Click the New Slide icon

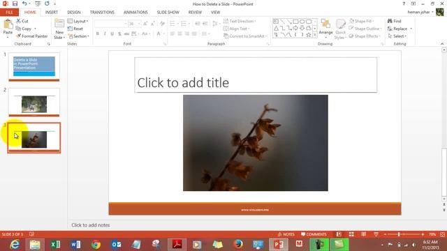click(59, 24)
